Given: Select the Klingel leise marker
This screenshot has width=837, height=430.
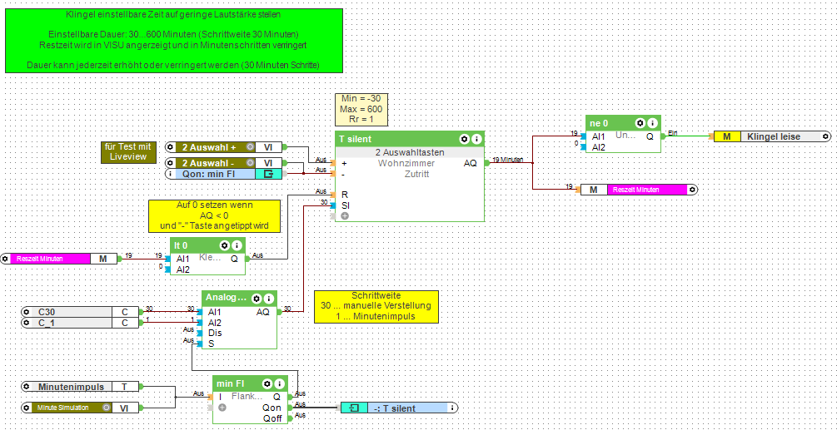Looking at the screenshot, I should click(773, 136).
